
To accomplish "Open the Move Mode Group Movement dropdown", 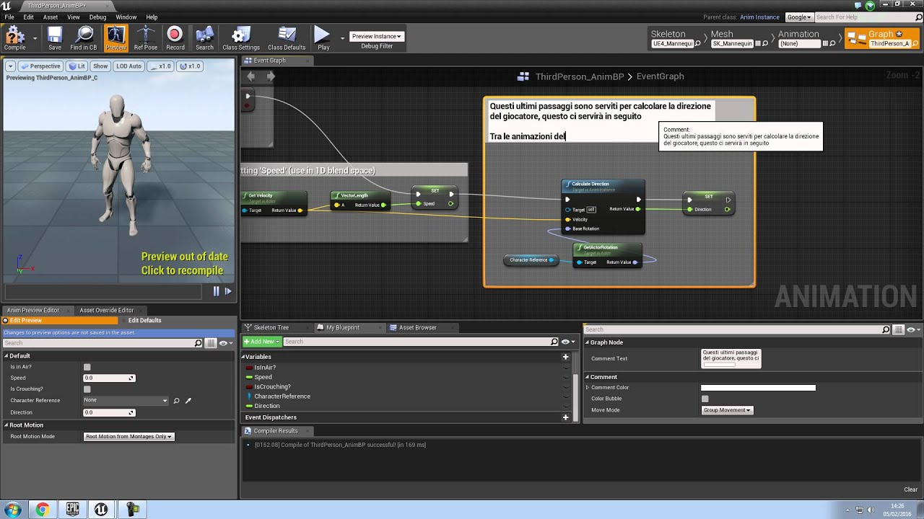I will 727,410.
